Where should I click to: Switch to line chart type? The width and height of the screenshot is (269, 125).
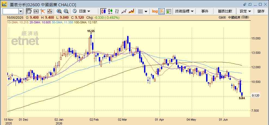124,11
